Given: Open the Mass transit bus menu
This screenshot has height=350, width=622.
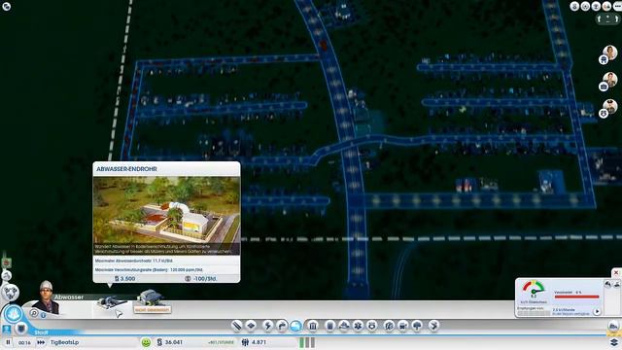Looking at the screenshot, I should coord(403,326).
